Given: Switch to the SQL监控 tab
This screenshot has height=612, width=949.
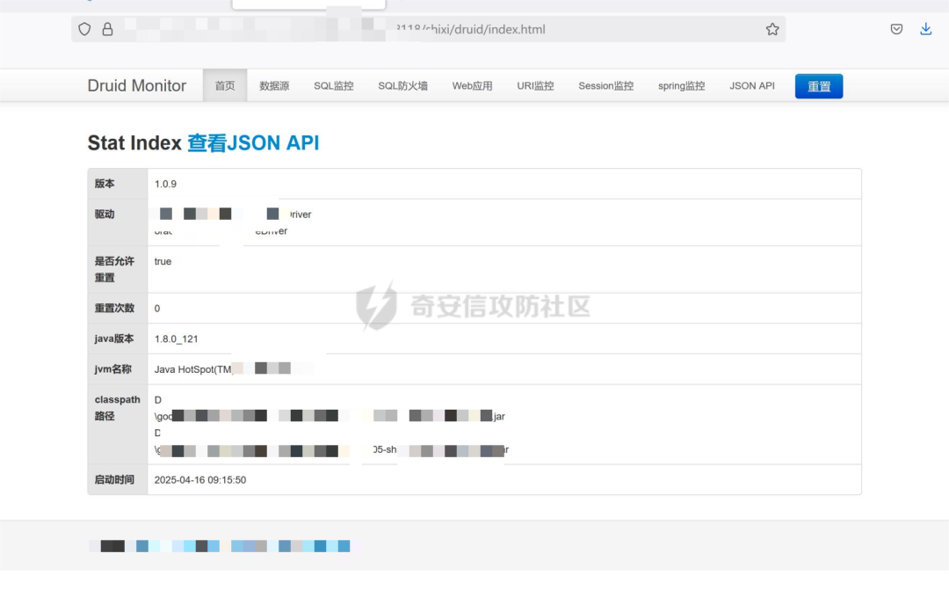Looking at the screenshot, I should pyautogui.click(x=334, y=86).
